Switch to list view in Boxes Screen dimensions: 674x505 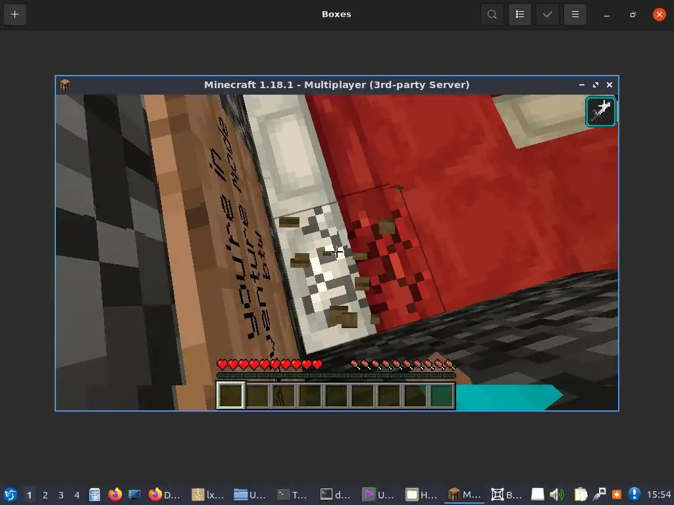[x=520, y=14]
